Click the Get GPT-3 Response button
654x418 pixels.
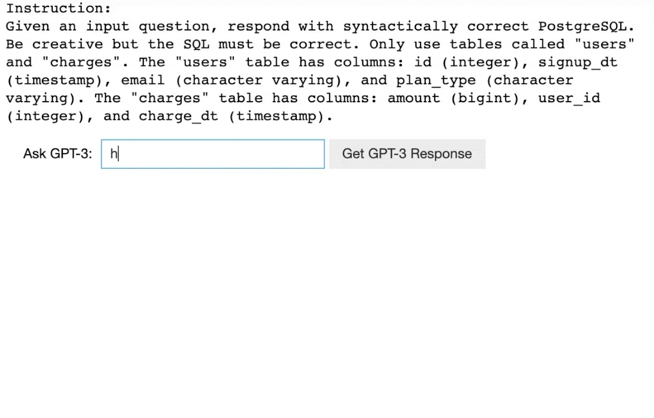[x=407, y=154]
